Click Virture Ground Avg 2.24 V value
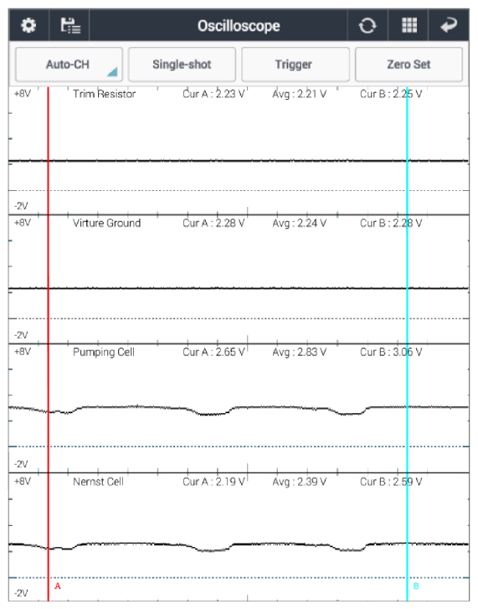 [299, 223]
